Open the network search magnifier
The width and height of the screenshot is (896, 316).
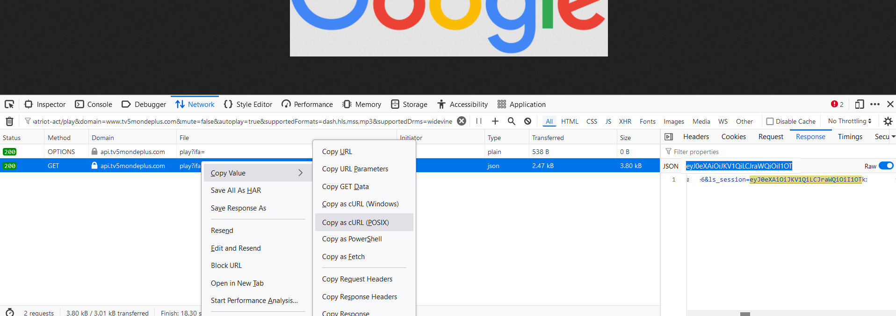(x=512, y=121)
